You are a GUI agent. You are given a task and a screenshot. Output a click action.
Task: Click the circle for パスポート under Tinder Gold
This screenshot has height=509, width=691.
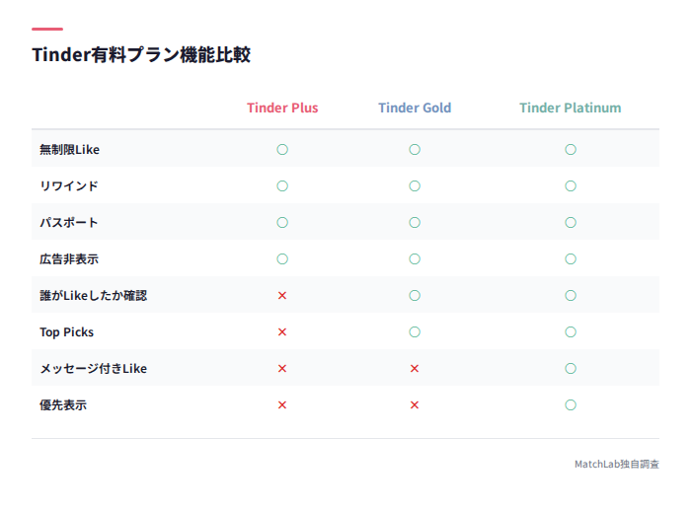(x=415, y=223)
